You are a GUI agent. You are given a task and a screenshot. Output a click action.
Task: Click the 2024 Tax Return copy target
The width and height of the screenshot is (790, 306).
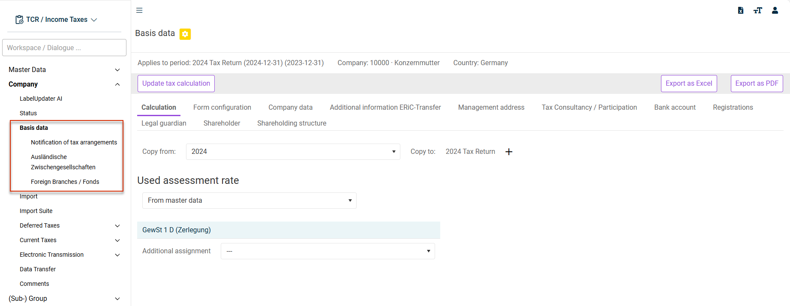tap(470, 152)
